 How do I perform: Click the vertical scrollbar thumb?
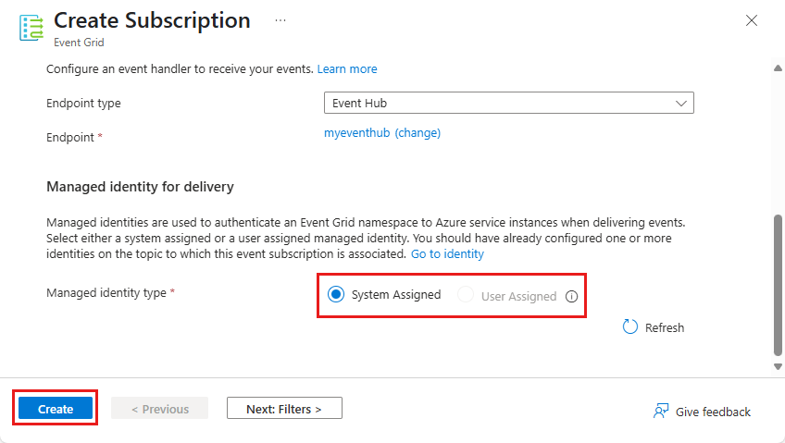tap(778, 282)
